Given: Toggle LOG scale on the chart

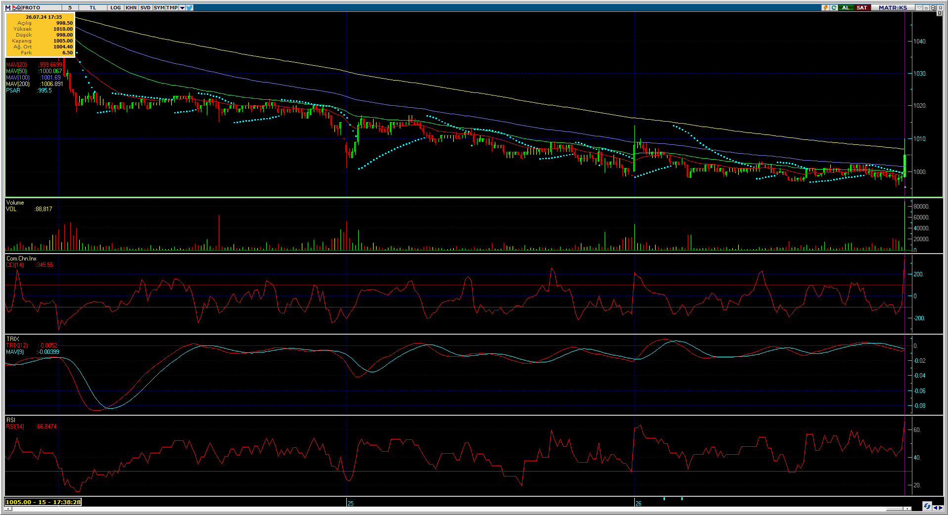Looking at the screenshot, I should [115, 7].
